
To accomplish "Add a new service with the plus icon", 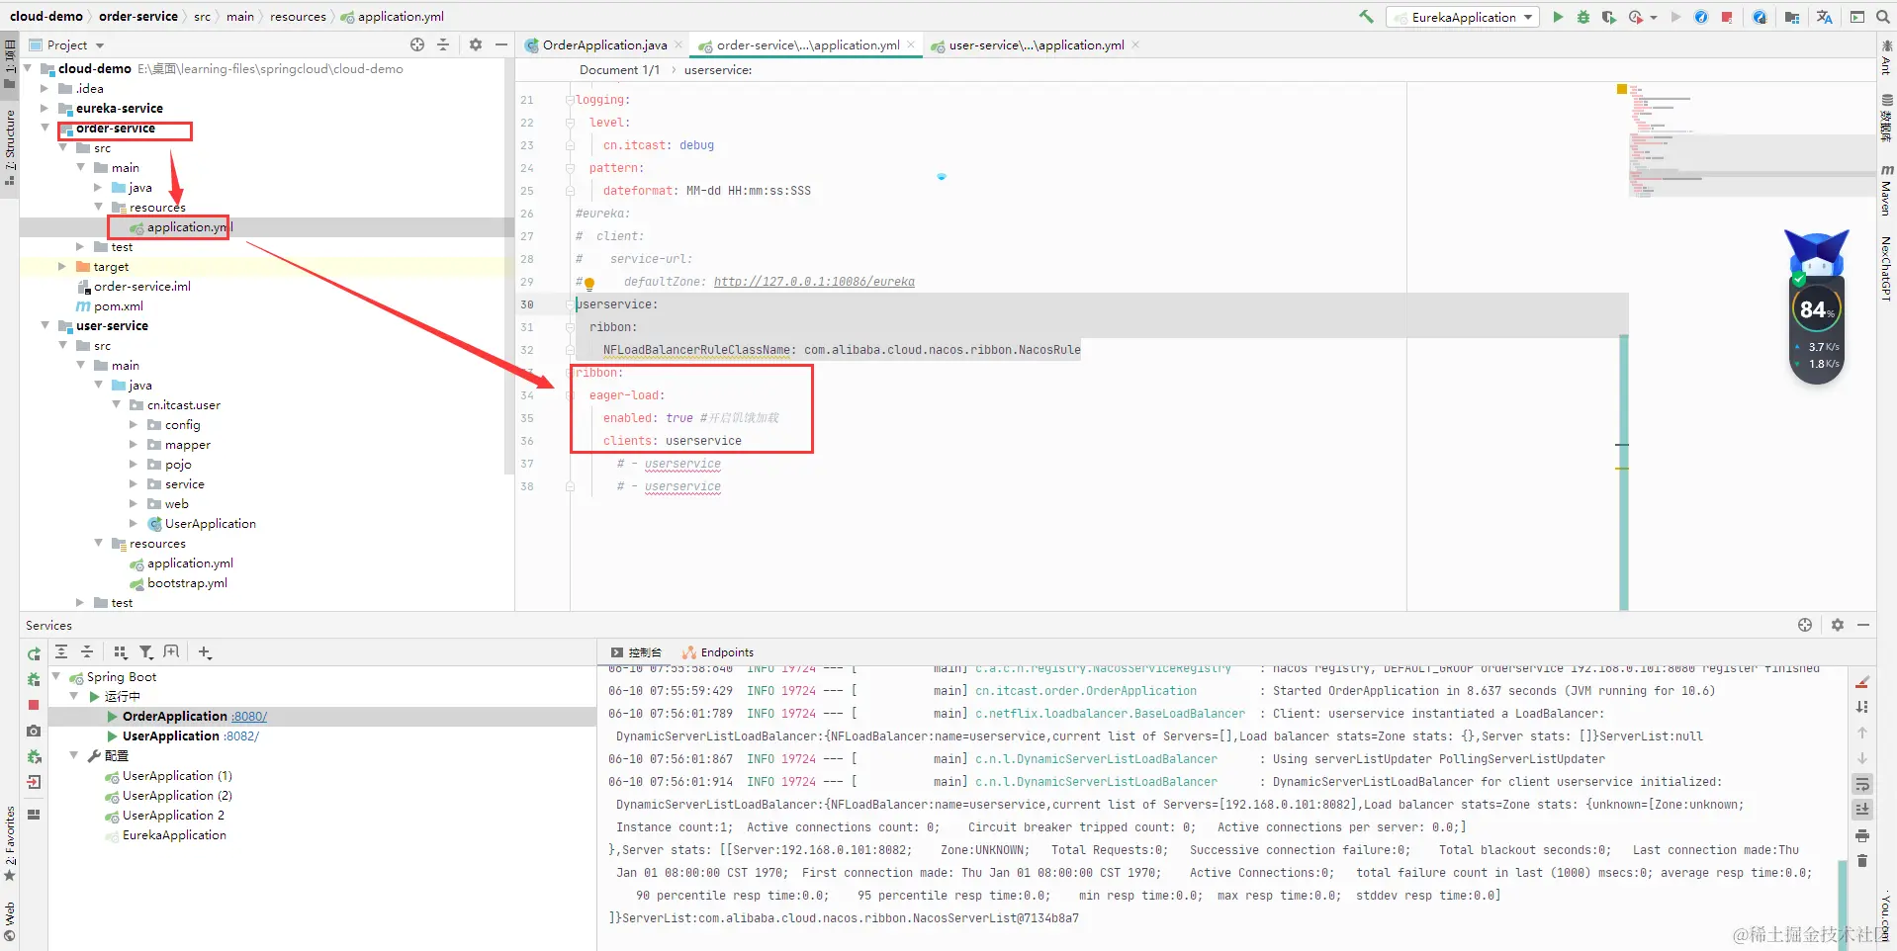I will 205,651.
